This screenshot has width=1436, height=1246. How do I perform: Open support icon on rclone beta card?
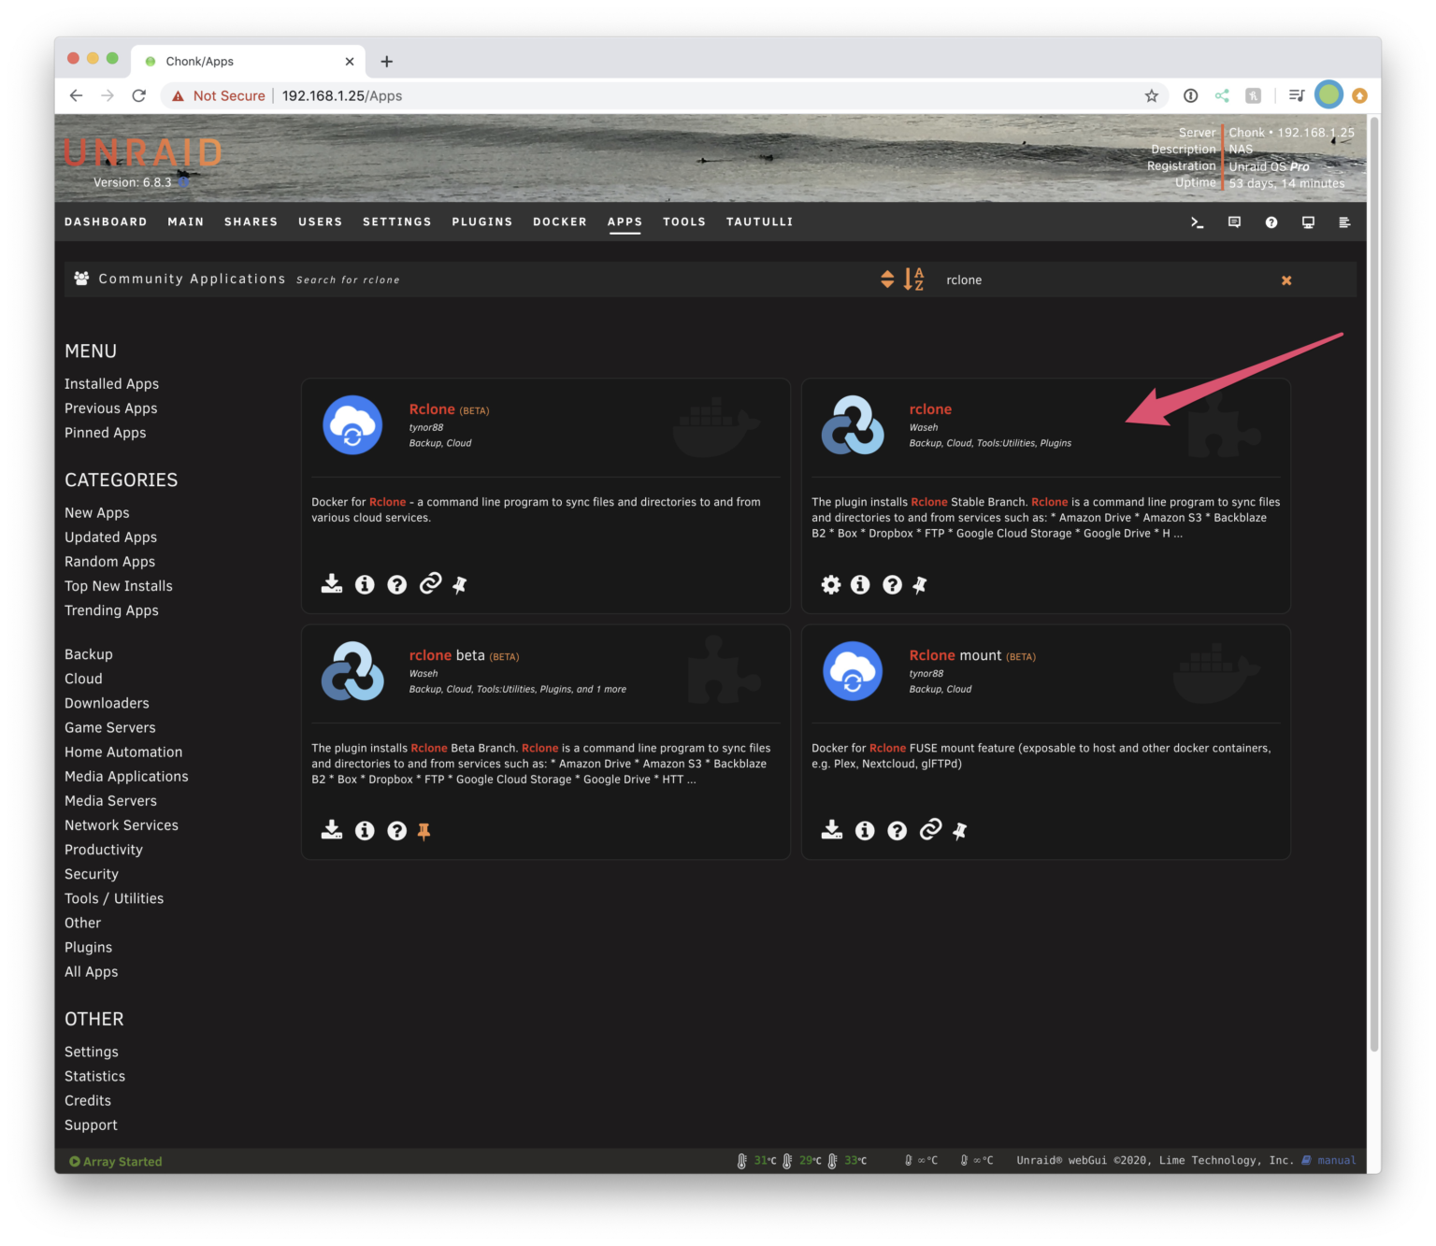397,830
